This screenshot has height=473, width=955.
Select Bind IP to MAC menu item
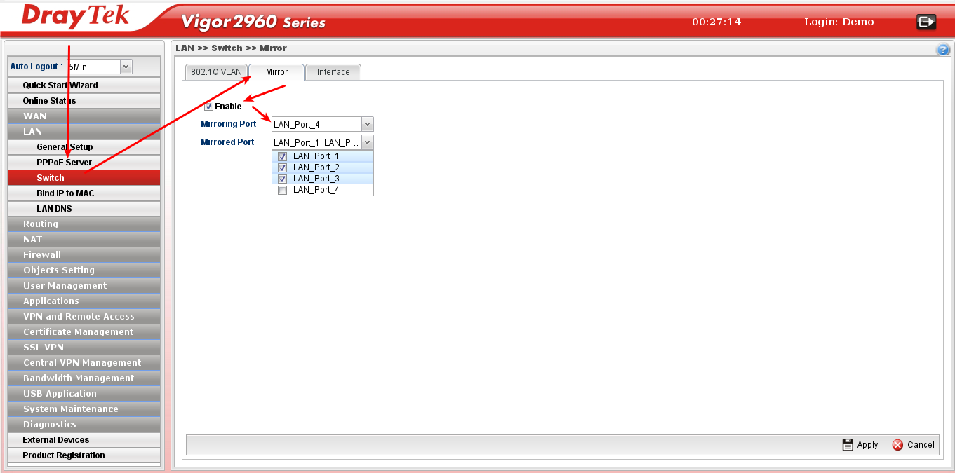click(65, 193)
